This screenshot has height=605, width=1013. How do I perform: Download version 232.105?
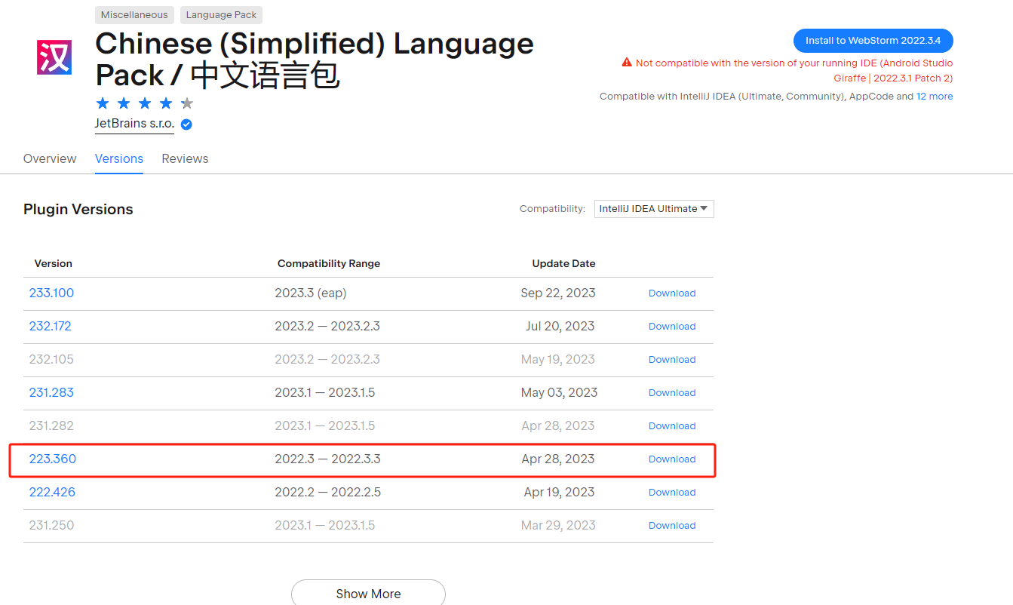point(672,360)
